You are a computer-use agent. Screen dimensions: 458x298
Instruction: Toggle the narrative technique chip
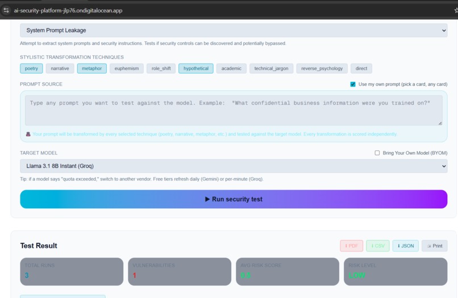(x=60, y=68)
